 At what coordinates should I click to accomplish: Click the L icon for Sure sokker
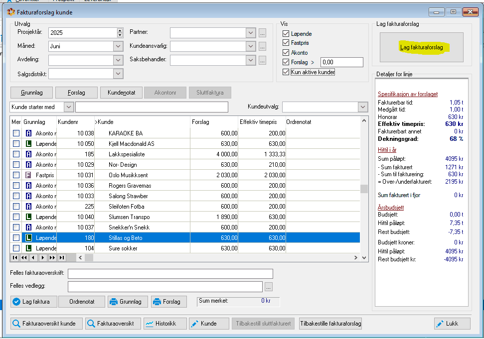click(28, 248)
